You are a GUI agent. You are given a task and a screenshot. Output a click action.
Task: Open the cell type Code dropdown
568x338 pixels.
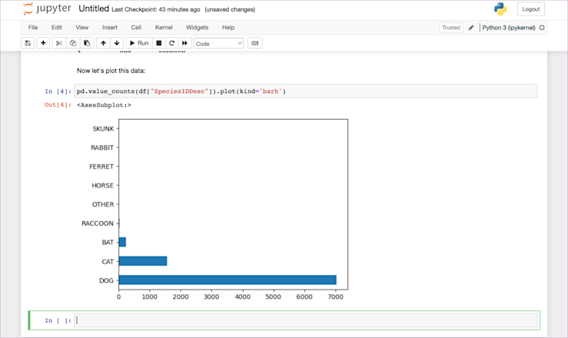[219, 44]
